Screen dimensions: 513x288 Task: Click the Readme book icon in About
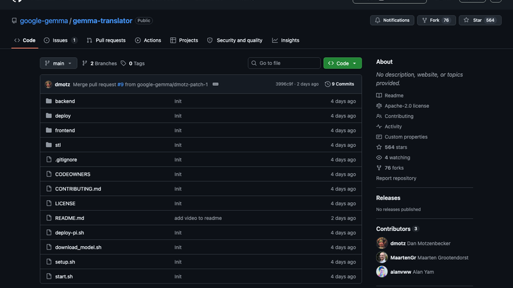pyautogui.click(x=379, y=96)
